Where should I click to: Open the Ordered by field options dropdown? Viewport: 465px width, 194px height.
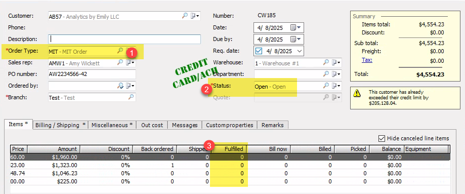(x=130, y=86)
